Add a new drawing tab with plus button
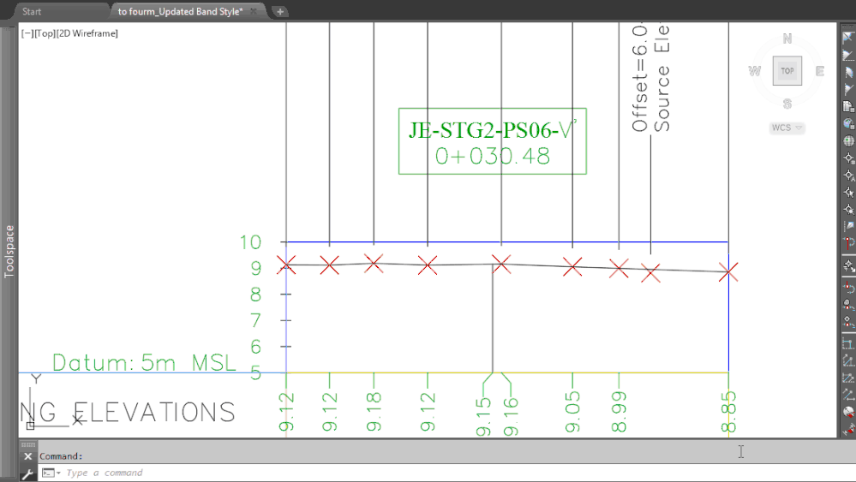Viewport: 856px width, 482px height. [280, 11]
